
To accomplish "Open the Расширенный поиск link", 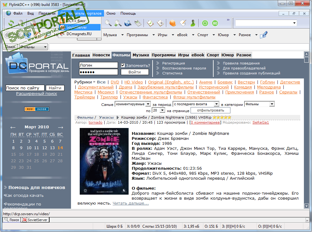I will tap(37, 93).
